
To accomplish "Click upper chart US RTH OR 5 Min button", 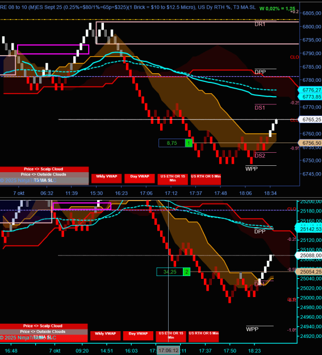I will pos(206,179).
